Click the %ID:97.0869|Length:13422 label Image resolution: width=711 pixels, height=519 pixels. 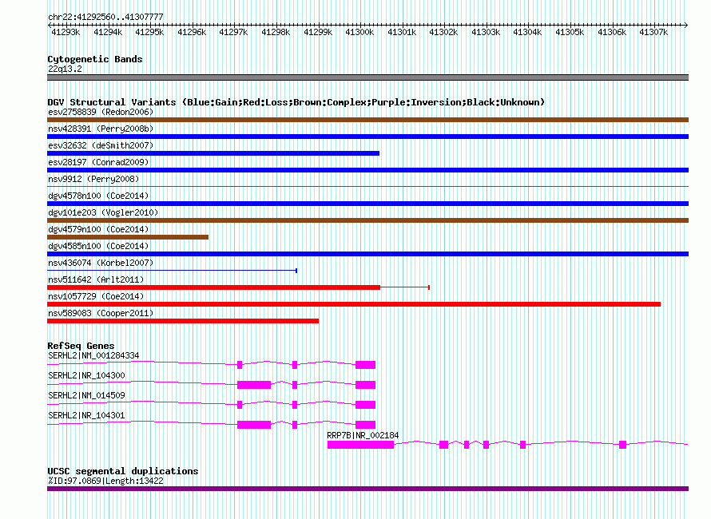pos(105,481)
